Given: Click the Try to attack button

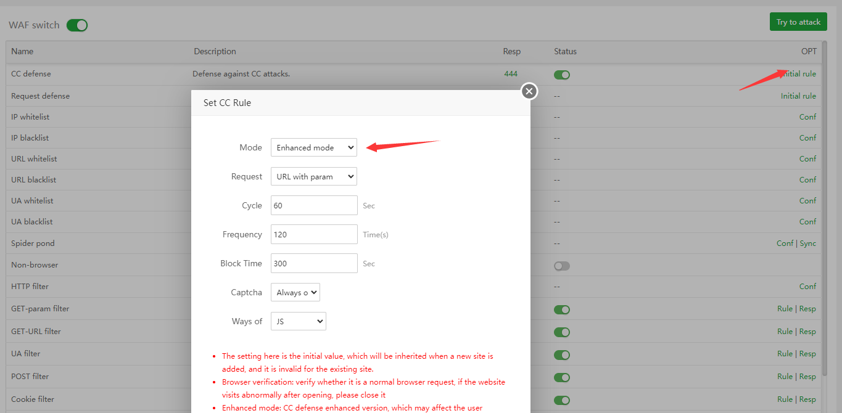Looking at the screenshot, I should (x=798, y=22).
